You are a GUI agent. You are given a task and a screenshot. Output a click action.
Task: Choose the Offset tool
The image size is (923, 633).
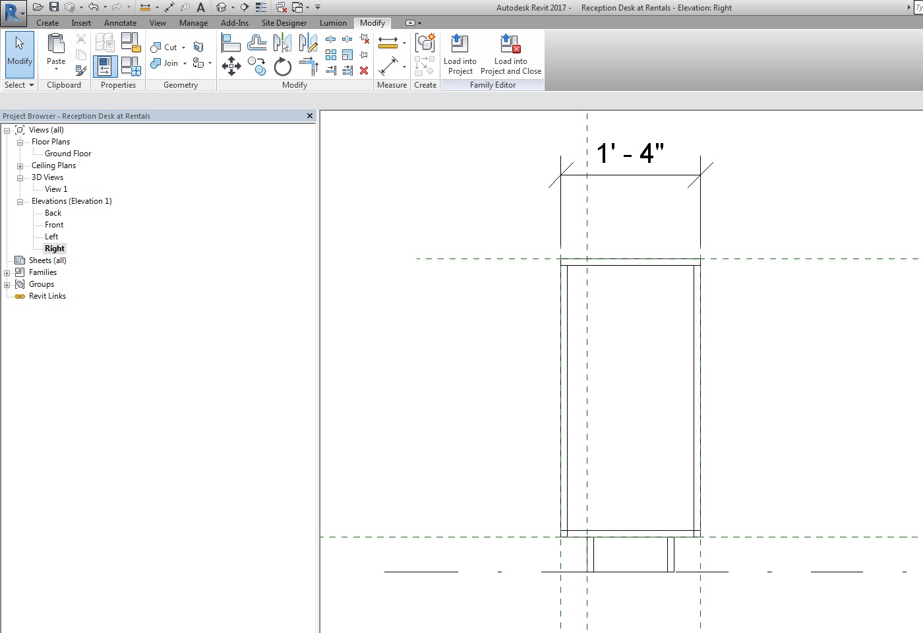click(x=256, y=44)
